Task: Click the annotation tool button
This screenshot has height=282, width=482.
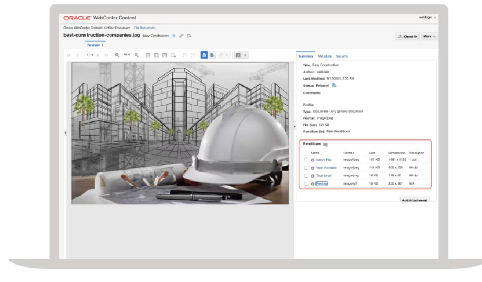Action: [x=238, y=55]
